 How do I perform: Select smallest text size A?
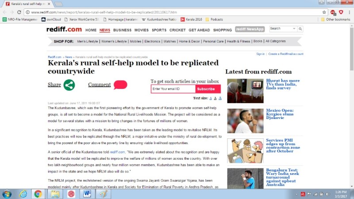[x=211, y=98]
